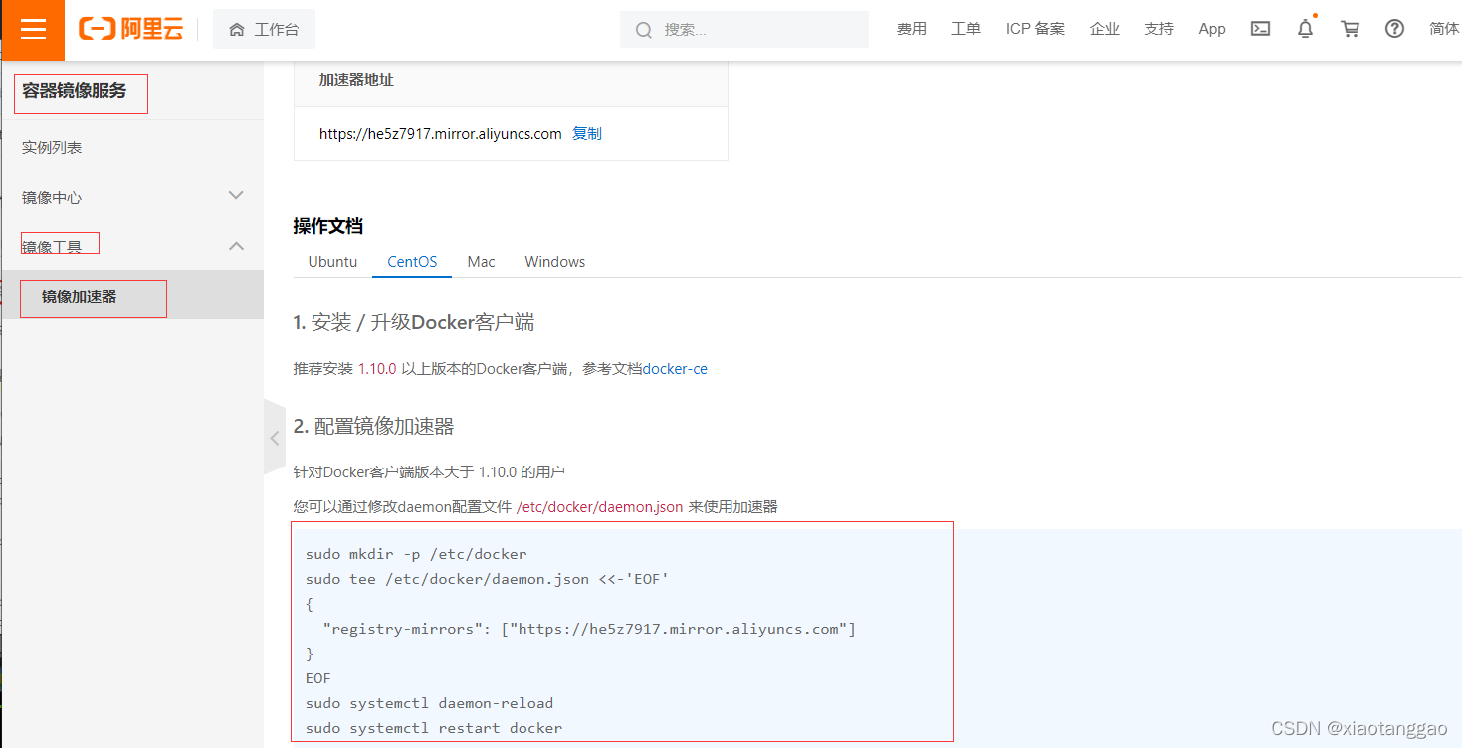The height and width of the screenshot is (748, 1462).
Task: Click the 操作文档 heading
Action: (x=328, y=226)
